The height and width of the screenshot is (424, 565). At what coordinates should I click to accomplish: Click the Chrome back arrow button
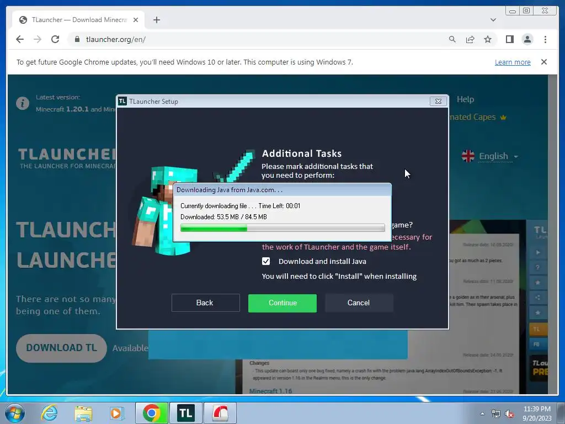[20, 39]
